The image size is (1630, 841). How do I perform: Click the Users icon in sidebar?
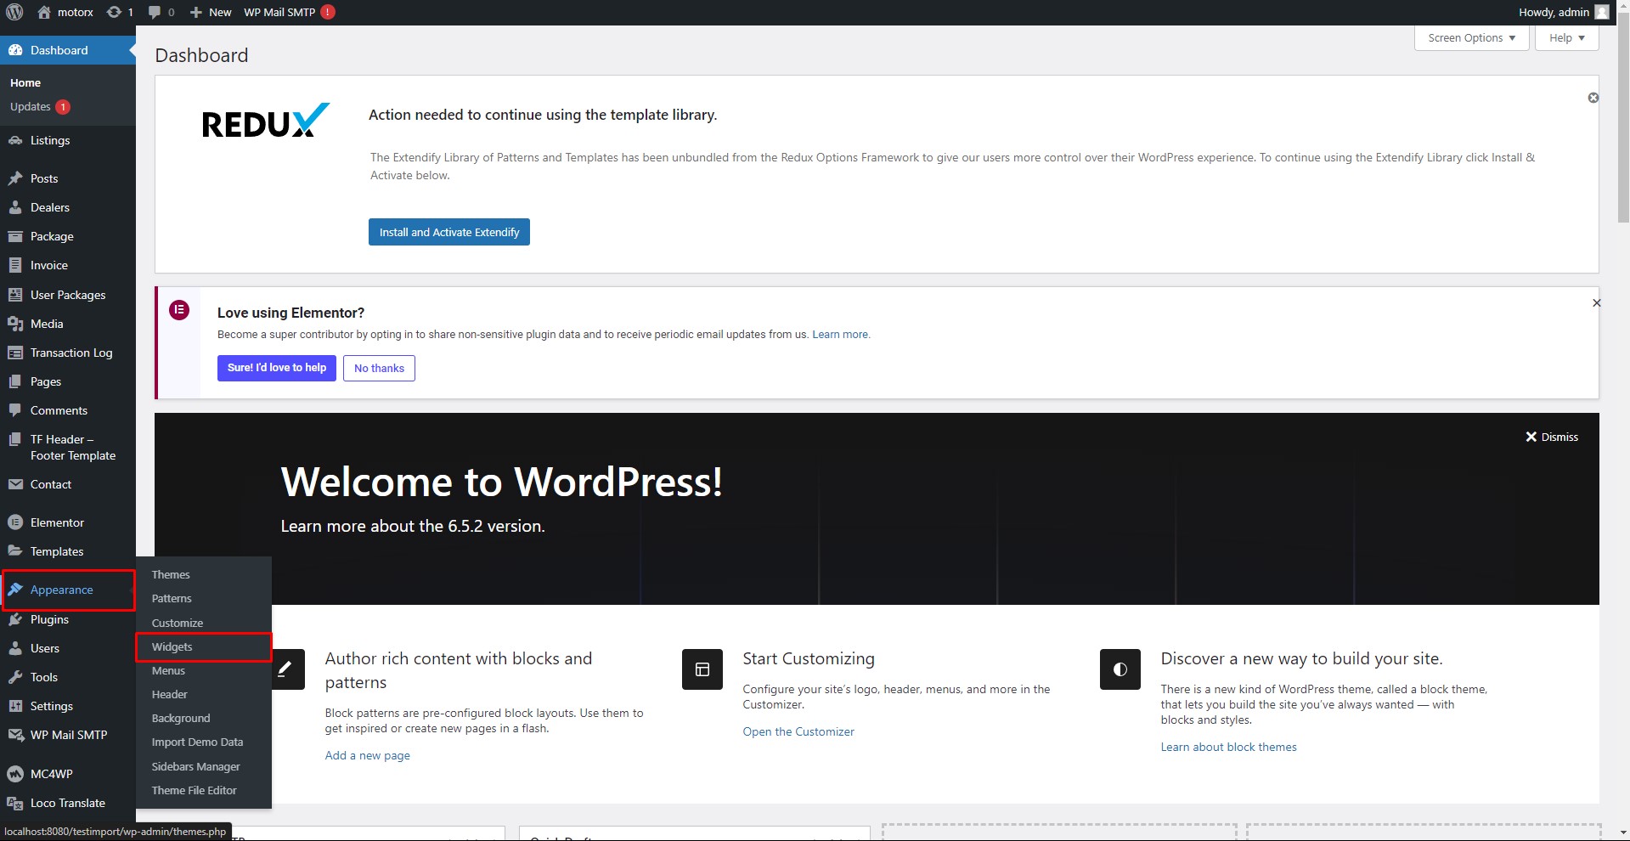[15, 648]
